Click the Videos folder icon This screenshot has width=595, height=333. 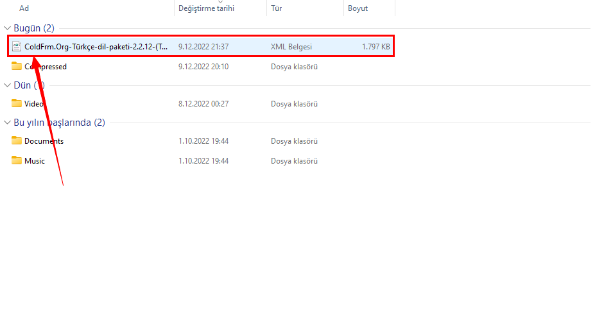(17, 103)
